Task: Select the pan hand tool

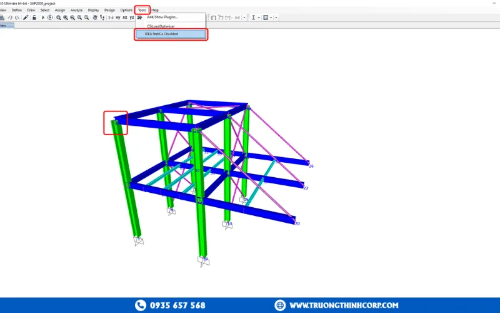Action: [x=94, y=18]
